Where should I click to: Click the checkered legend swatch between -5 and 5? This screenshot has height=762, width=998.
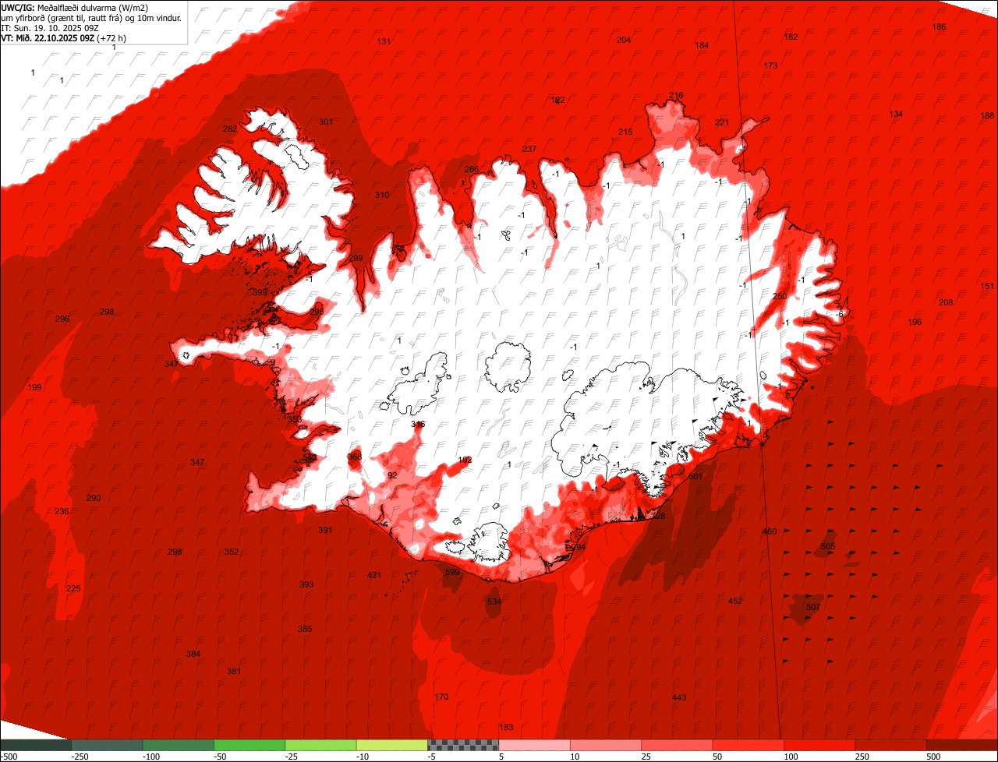tap(463, 745)
